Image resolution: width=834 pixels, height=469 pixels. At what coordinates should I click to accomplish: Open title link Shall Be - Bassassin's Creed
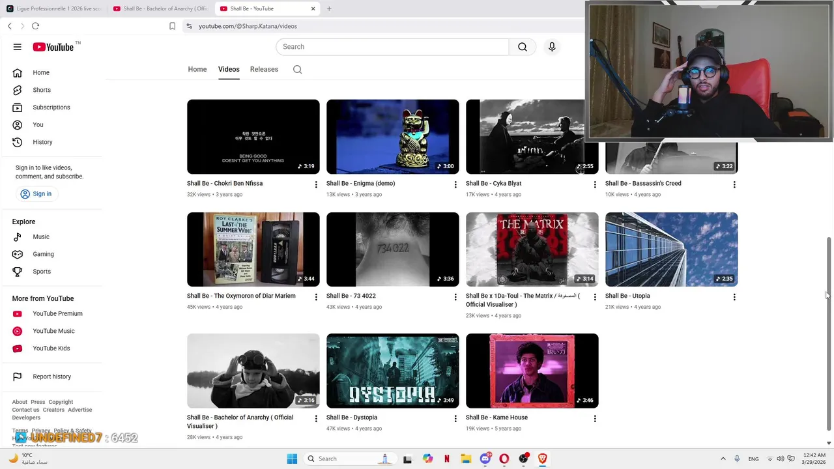643,184
